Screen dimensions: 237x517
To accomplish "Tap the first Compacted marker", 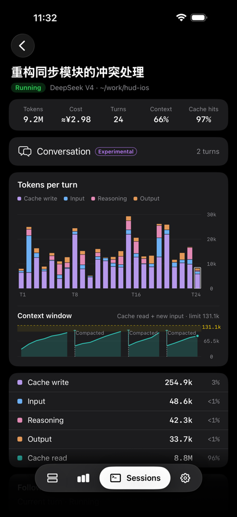I will [90, 333].
